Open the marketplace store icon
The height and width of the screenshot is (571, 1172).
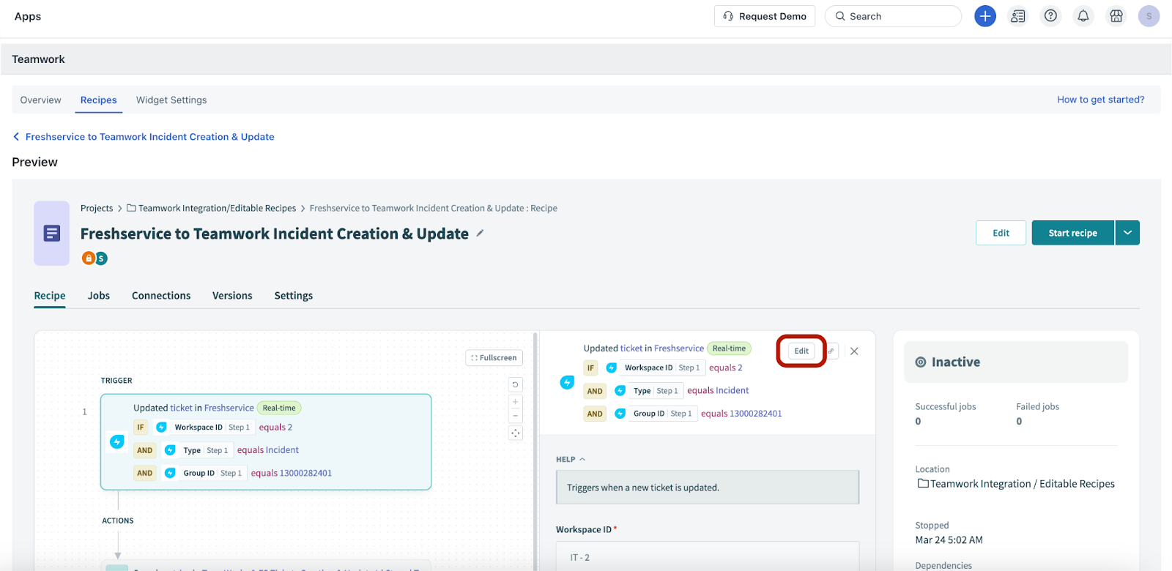click(1116, 16)
